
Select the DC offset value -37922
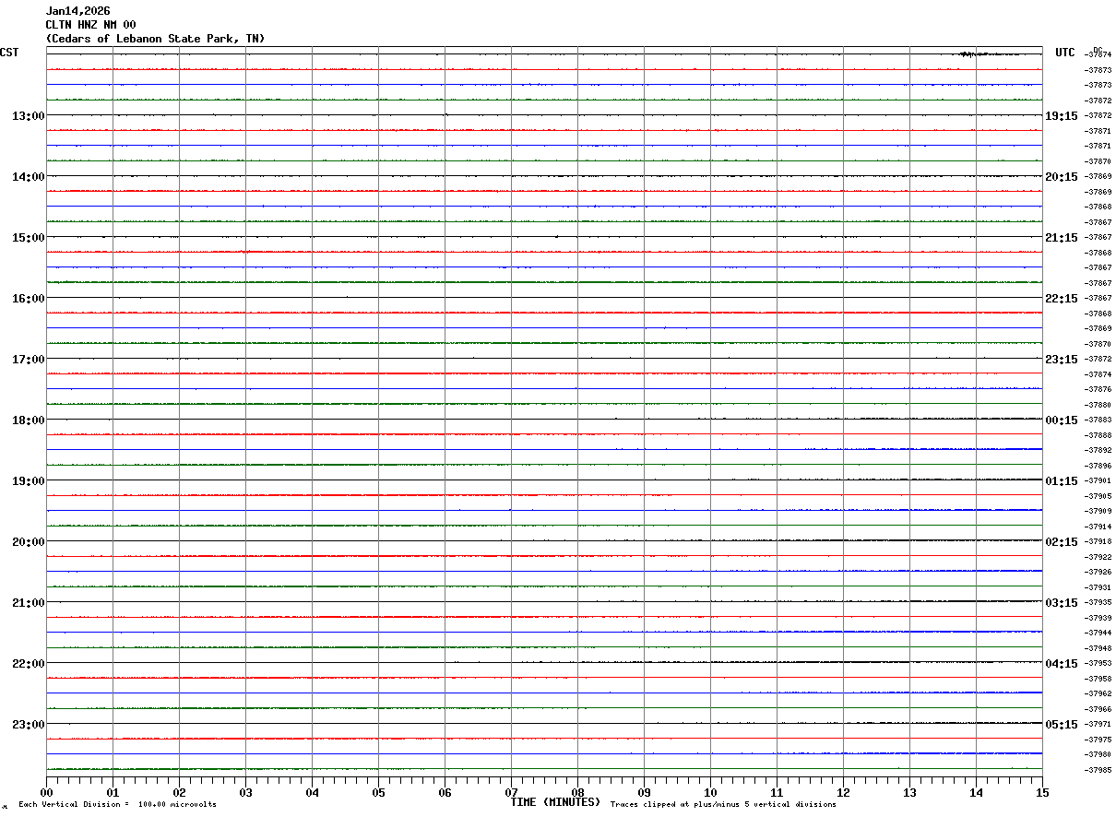1098,557
